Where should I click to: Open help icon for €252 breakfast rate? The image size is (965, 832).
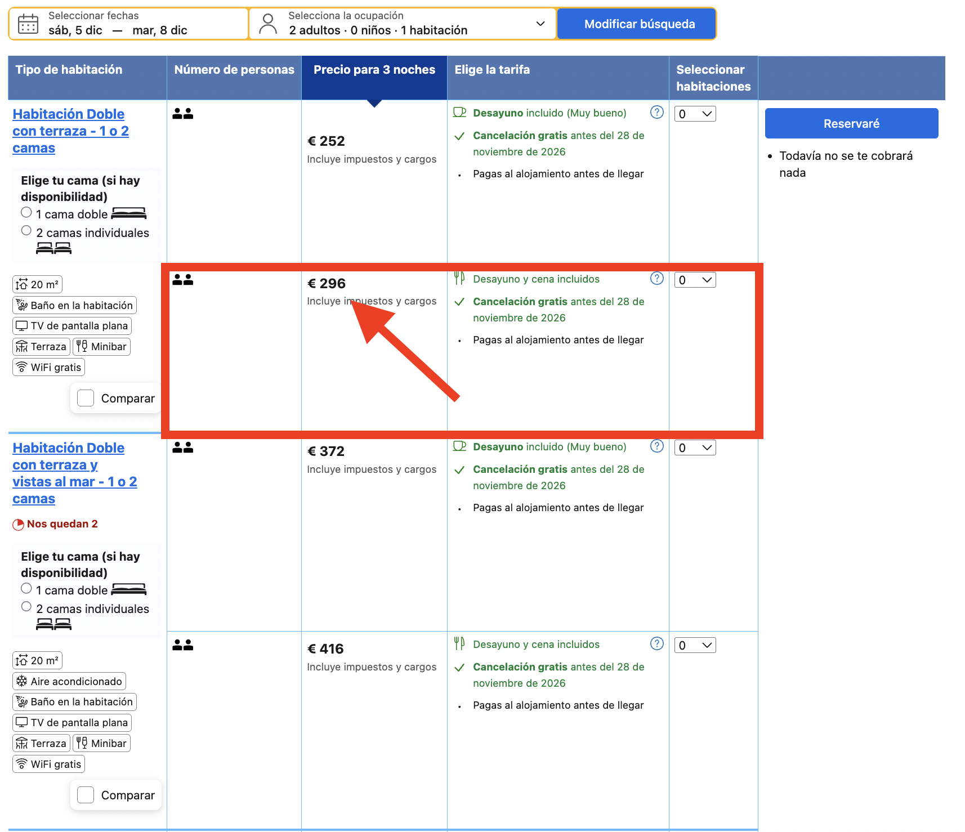coord(656,112)
